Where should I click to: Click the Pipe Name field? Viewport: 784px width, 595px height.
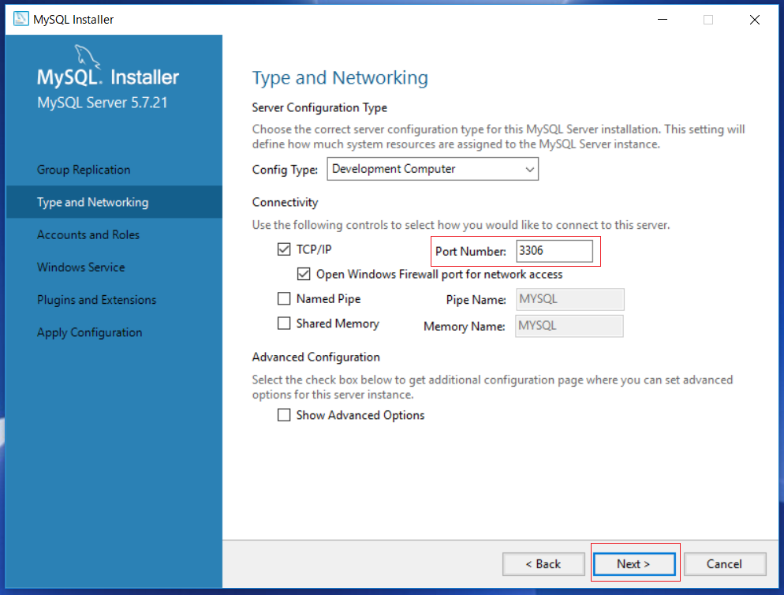click(570, 299)
